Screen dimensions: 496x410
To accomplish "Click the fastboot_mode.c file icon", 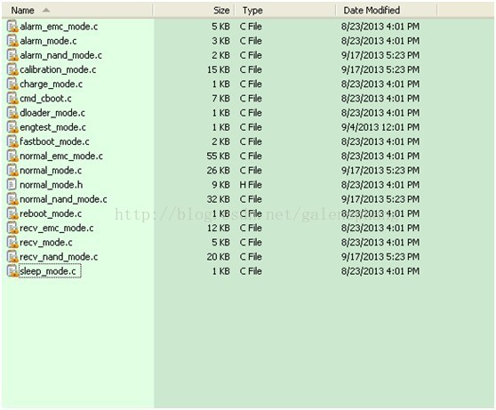I will 12,141.
